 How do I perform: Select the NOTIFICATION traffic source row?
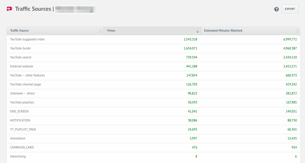tap(154, 121)
